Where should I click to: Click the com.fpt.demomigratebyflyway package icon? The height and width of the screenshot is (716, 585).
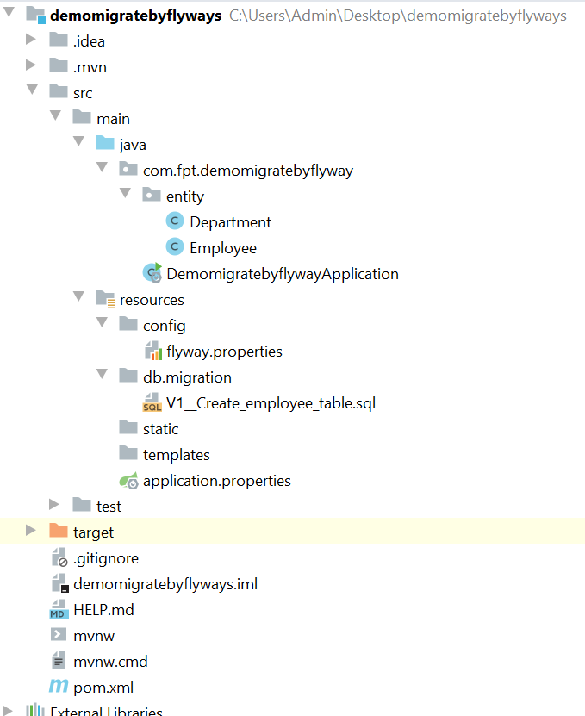[x=128, y=169]
